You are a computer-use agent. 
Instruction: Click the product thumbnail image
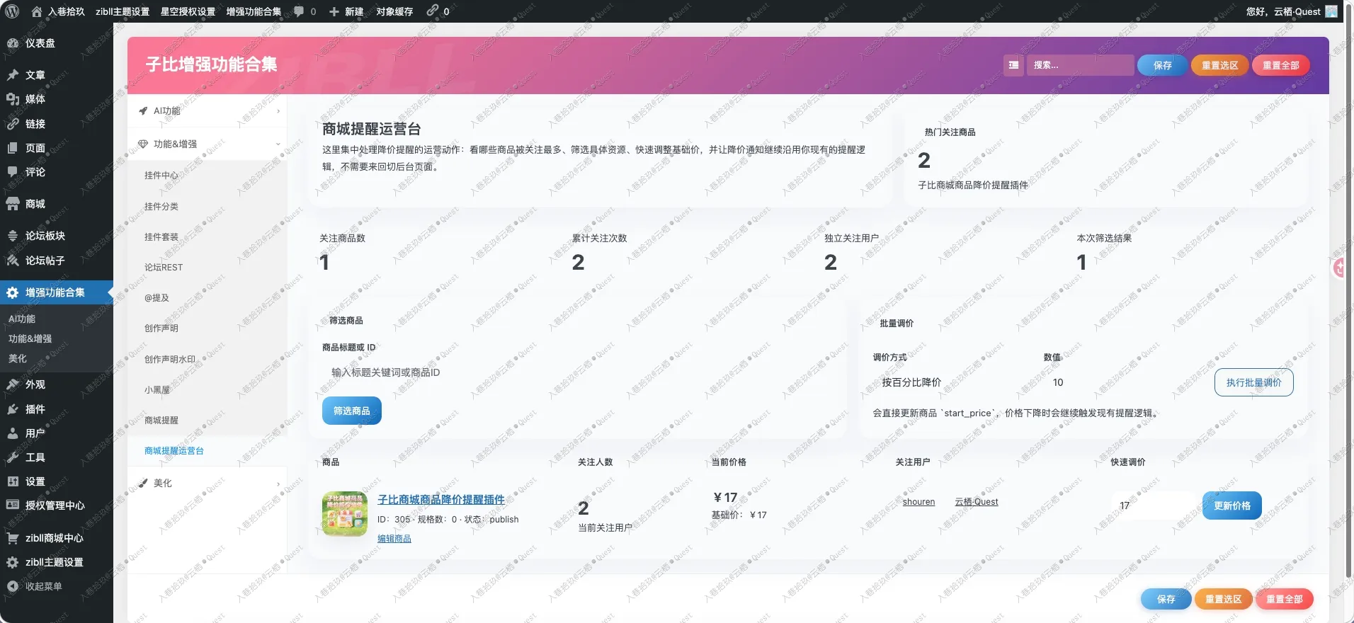[x=345, y=514]
